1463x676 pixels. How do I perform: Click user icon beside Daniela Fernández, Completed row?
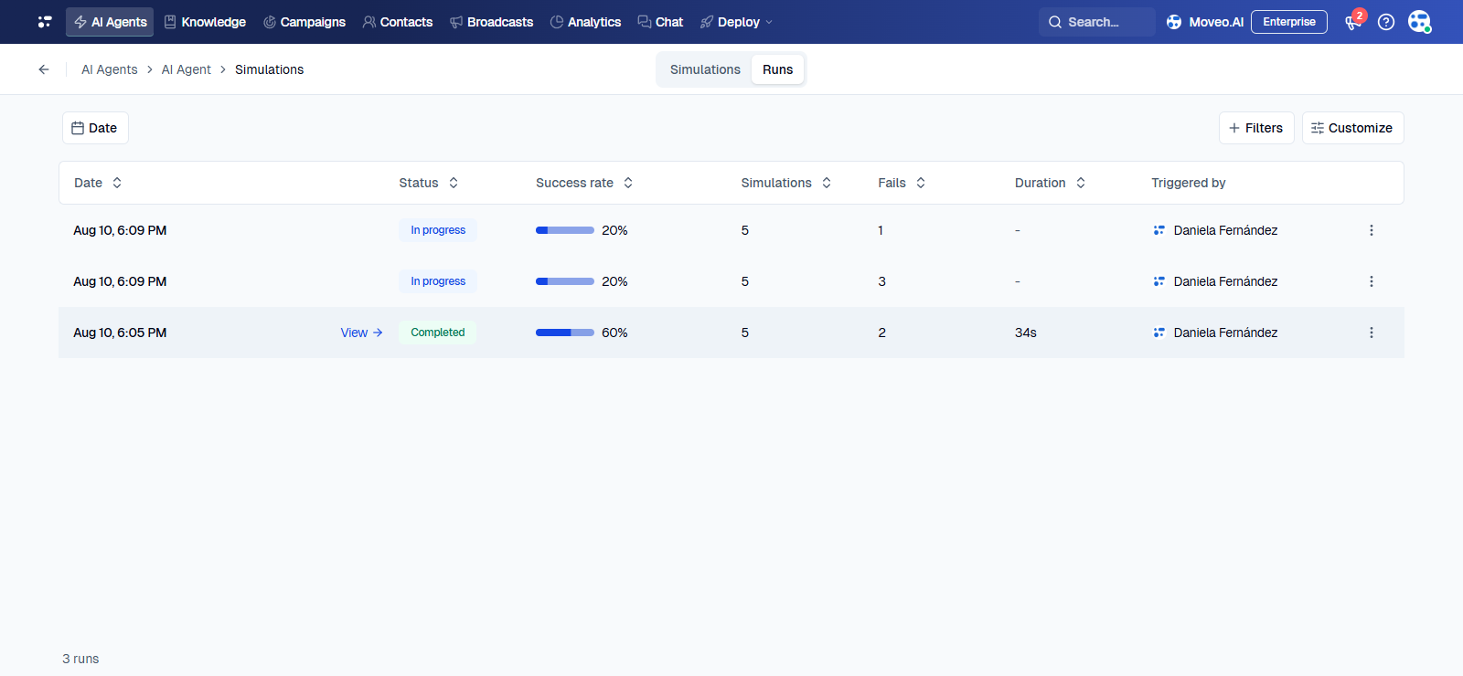(x=1159, y=333)
